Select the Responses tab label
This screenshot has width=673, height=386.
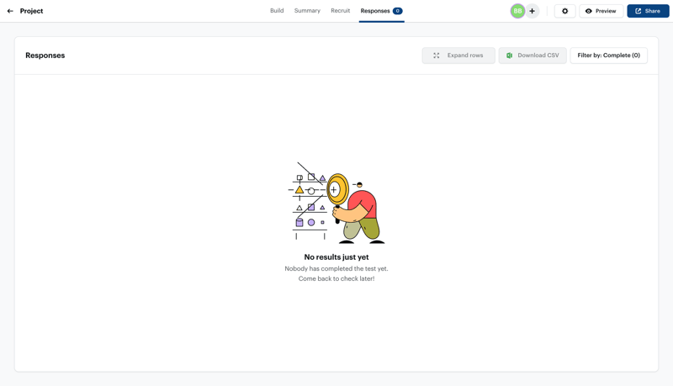(374, 11)
